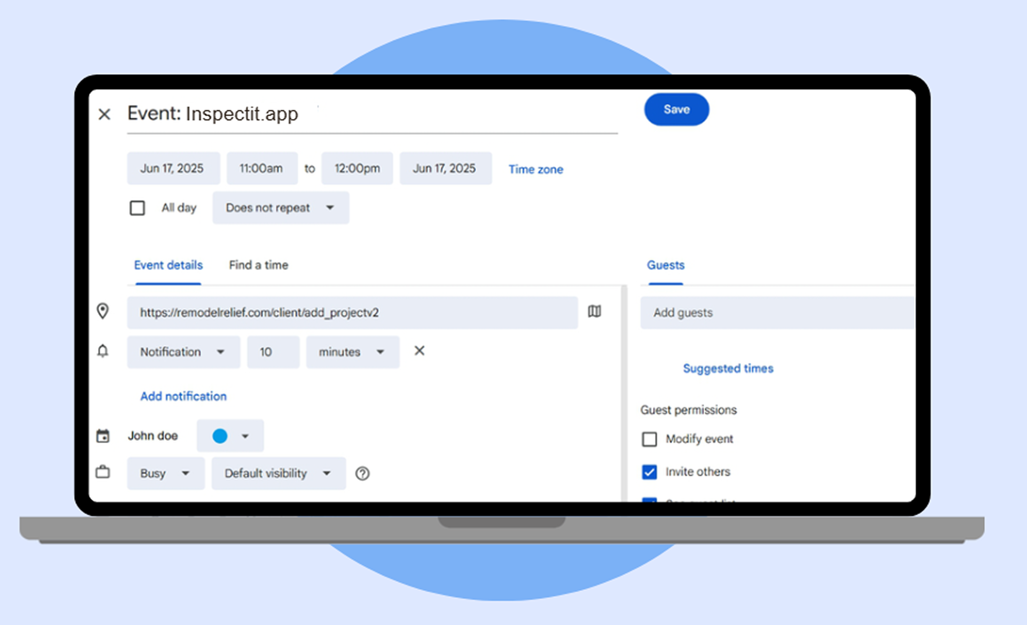Open the map preview icon
This screenshot has height=625, width=1027.
click(x=594, y=311)
